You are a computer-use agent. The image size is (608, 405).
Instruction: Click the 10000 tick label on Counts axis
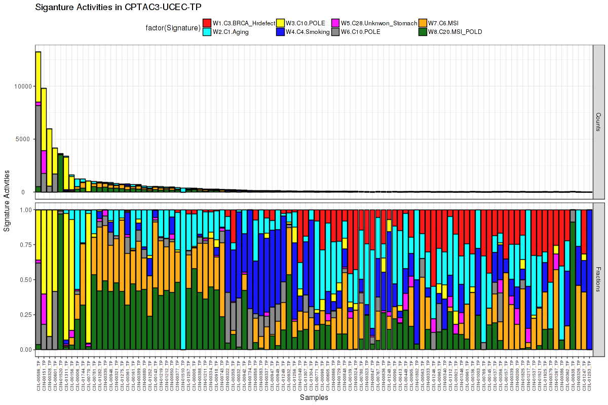pyautogui.click(x=23, y=86)
